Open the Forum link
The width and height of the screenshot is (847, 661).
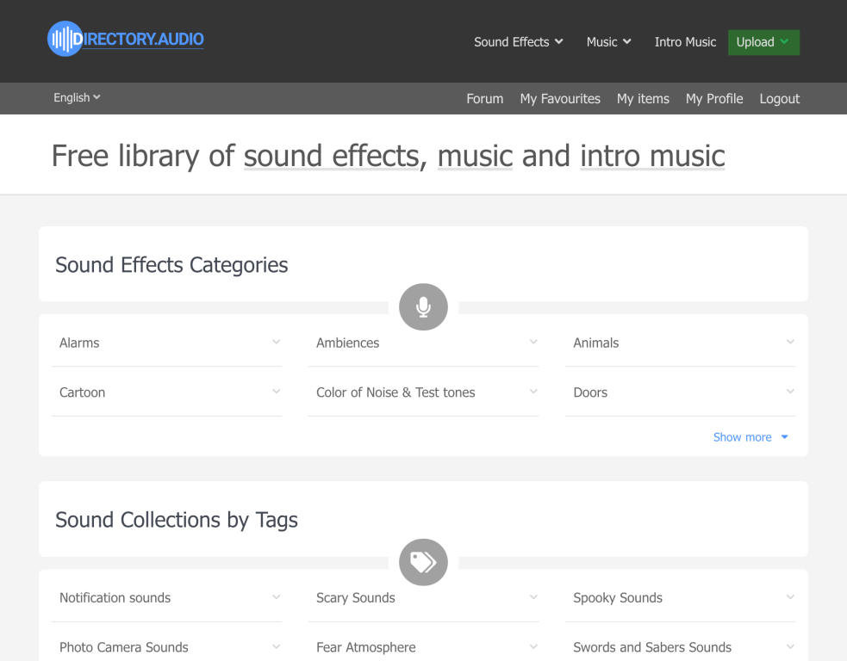coord(484,99)
